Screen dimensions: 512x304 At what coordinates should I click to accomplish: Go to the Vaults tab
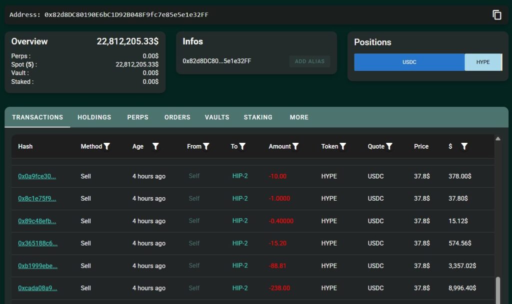click(x=217, y=117)
